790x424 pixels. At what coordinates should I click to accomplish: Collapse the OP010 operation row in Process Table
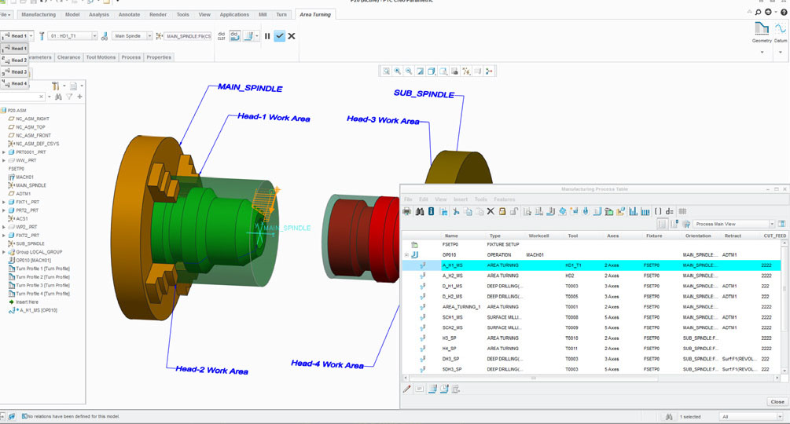click(x=406, y=255)
